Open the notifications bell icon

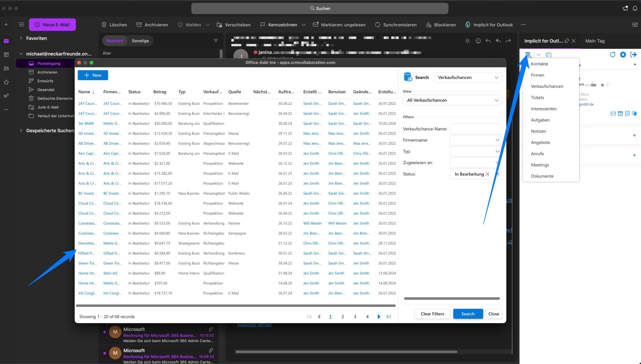(635, 8)
